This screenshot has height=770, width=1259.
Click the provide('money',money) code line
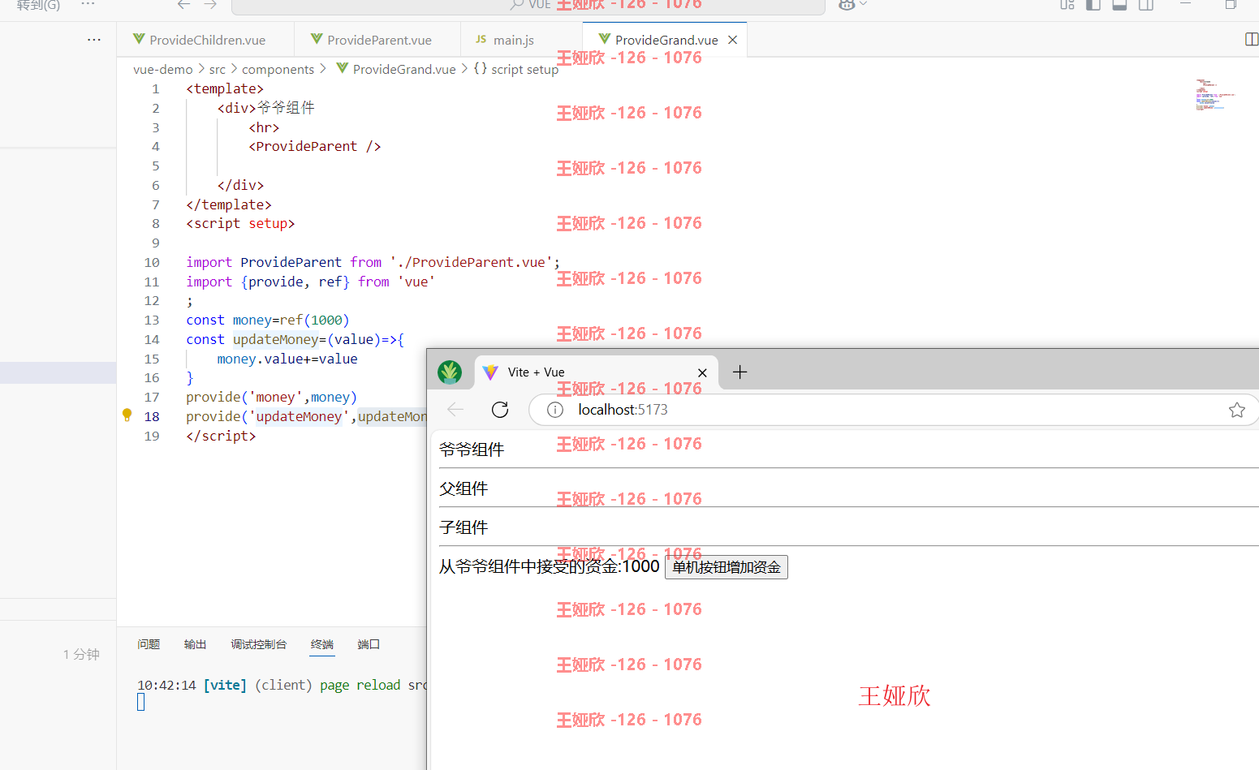tap(271, 397)
